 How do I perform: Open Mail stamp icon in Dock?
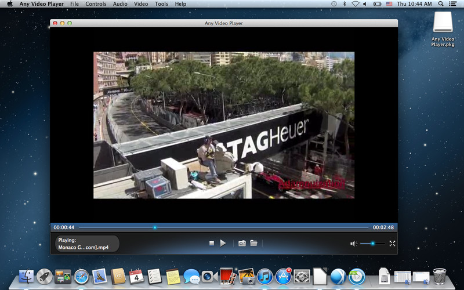pos(100,277)
